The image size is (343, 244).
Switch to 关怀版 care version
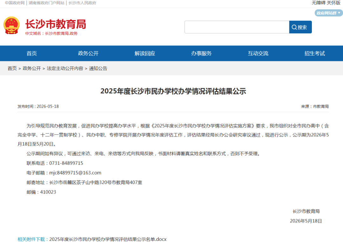coord(333,3)
